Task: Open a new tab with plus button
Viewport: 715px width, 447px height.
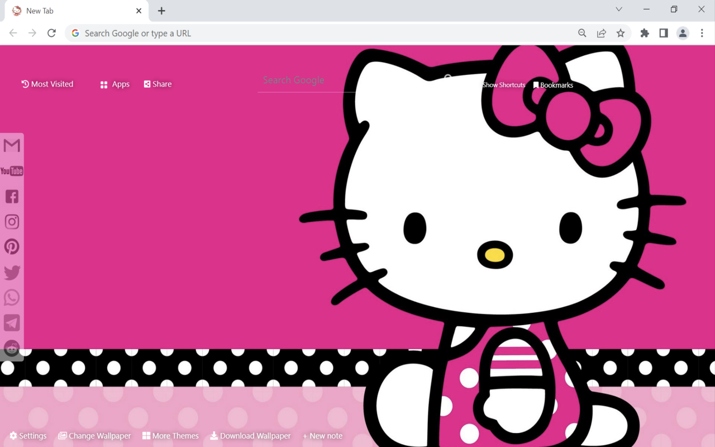Action: pos(161,11)
